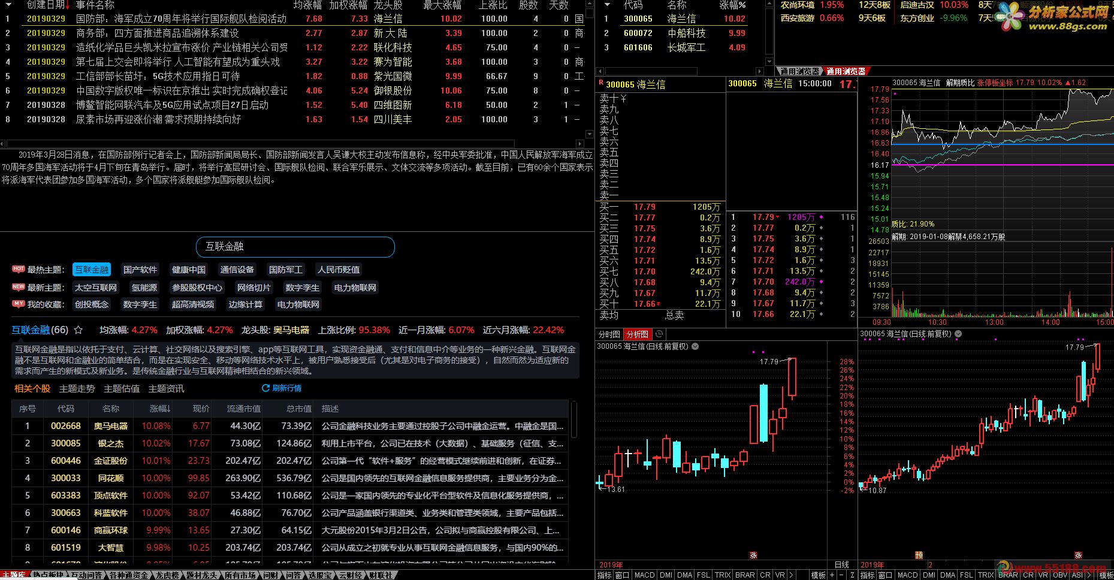Open the 超高清视频 favorite tag
Viewport: 1114px width, 580px height.
click(193, 304)
